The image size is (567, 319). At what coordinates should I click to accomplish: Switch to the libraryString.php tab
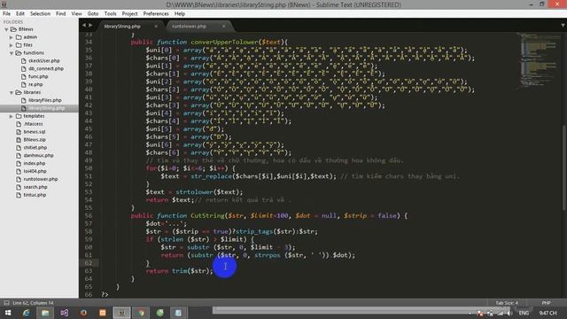pos(123,27)
